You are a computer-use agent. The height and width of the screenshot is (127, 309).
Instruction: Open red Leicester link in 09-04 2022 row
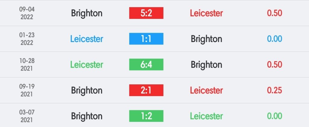point(206,13)
